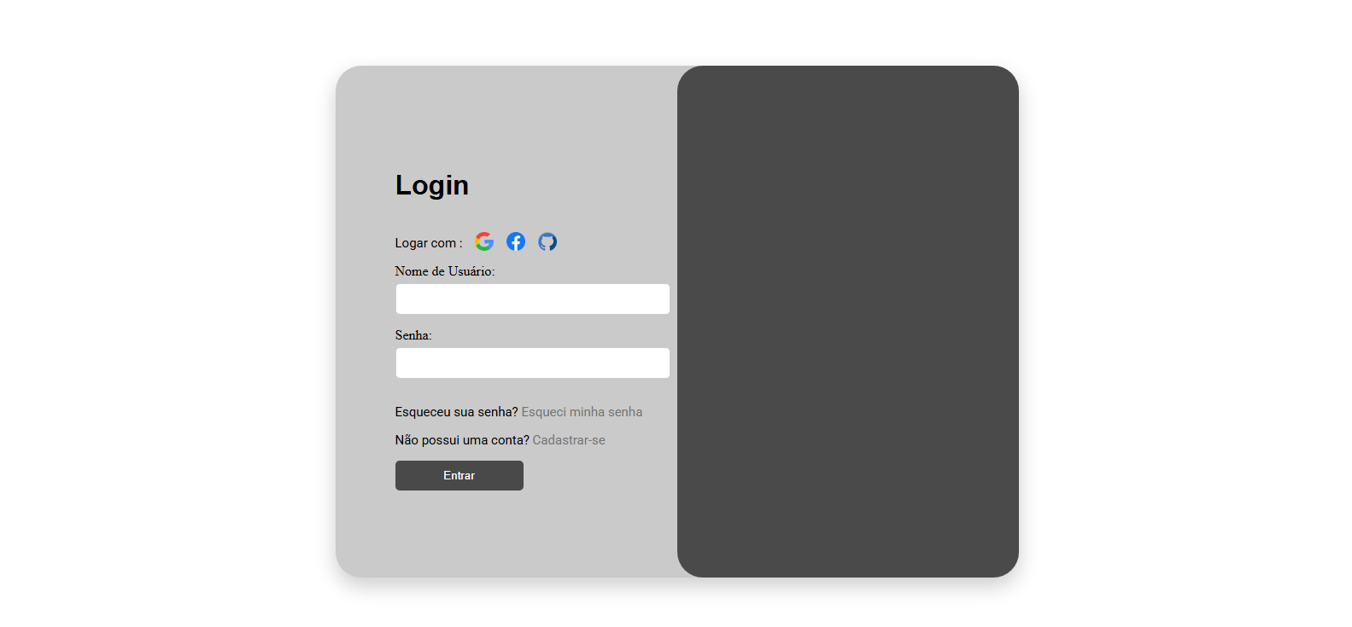Click the Entrar button
Screen dimensions: 1352x627
coord(459,475)
